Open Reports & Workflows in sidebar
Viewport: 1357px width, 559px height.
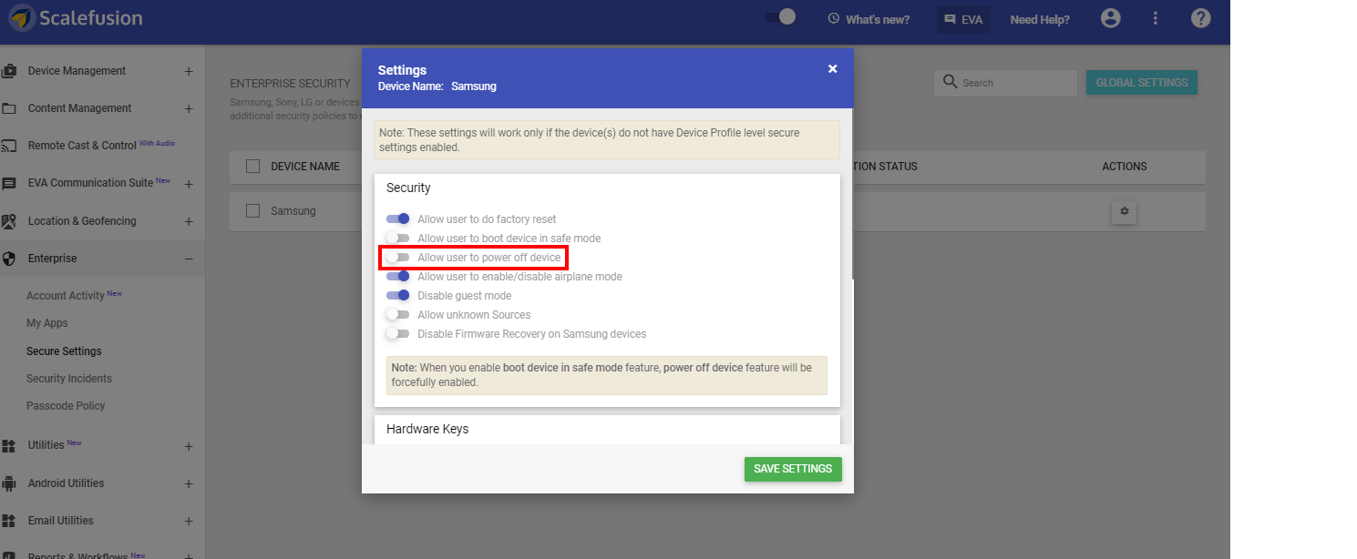coord(79,555)
